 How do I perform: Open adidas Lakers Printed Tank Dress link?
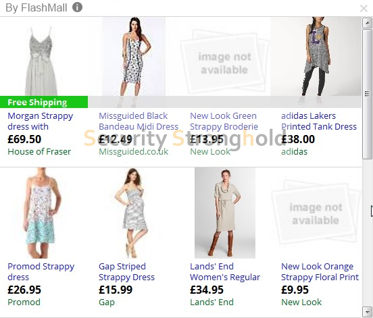click(319, 122)
